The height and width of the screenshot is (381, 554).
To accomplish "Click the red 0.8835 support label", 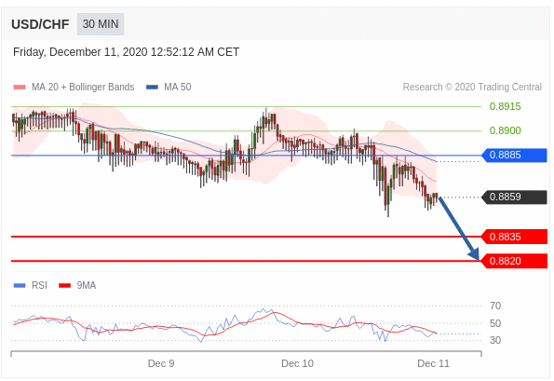I will coord(514,237).
